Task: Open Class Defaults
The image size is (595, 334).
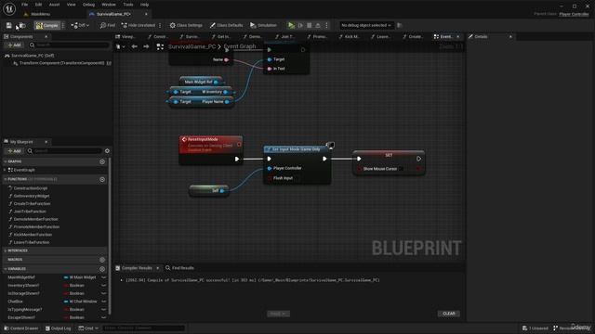Action: tap(227, 25)
